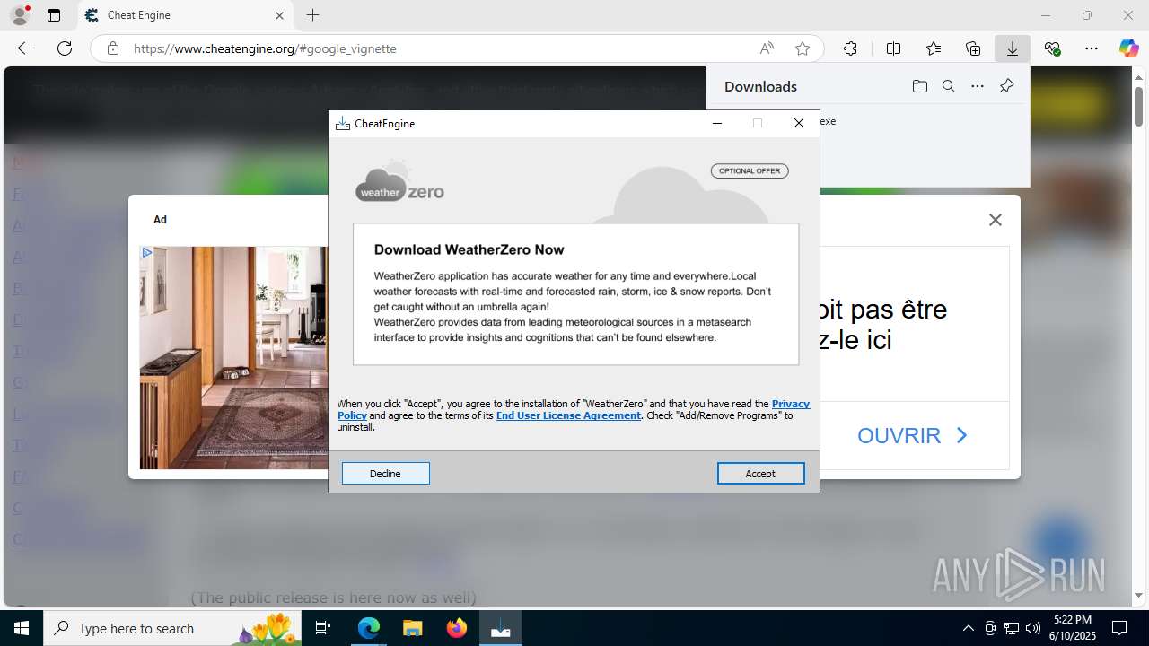Select the Cheat Engine tab

click(x=186, y=15)
